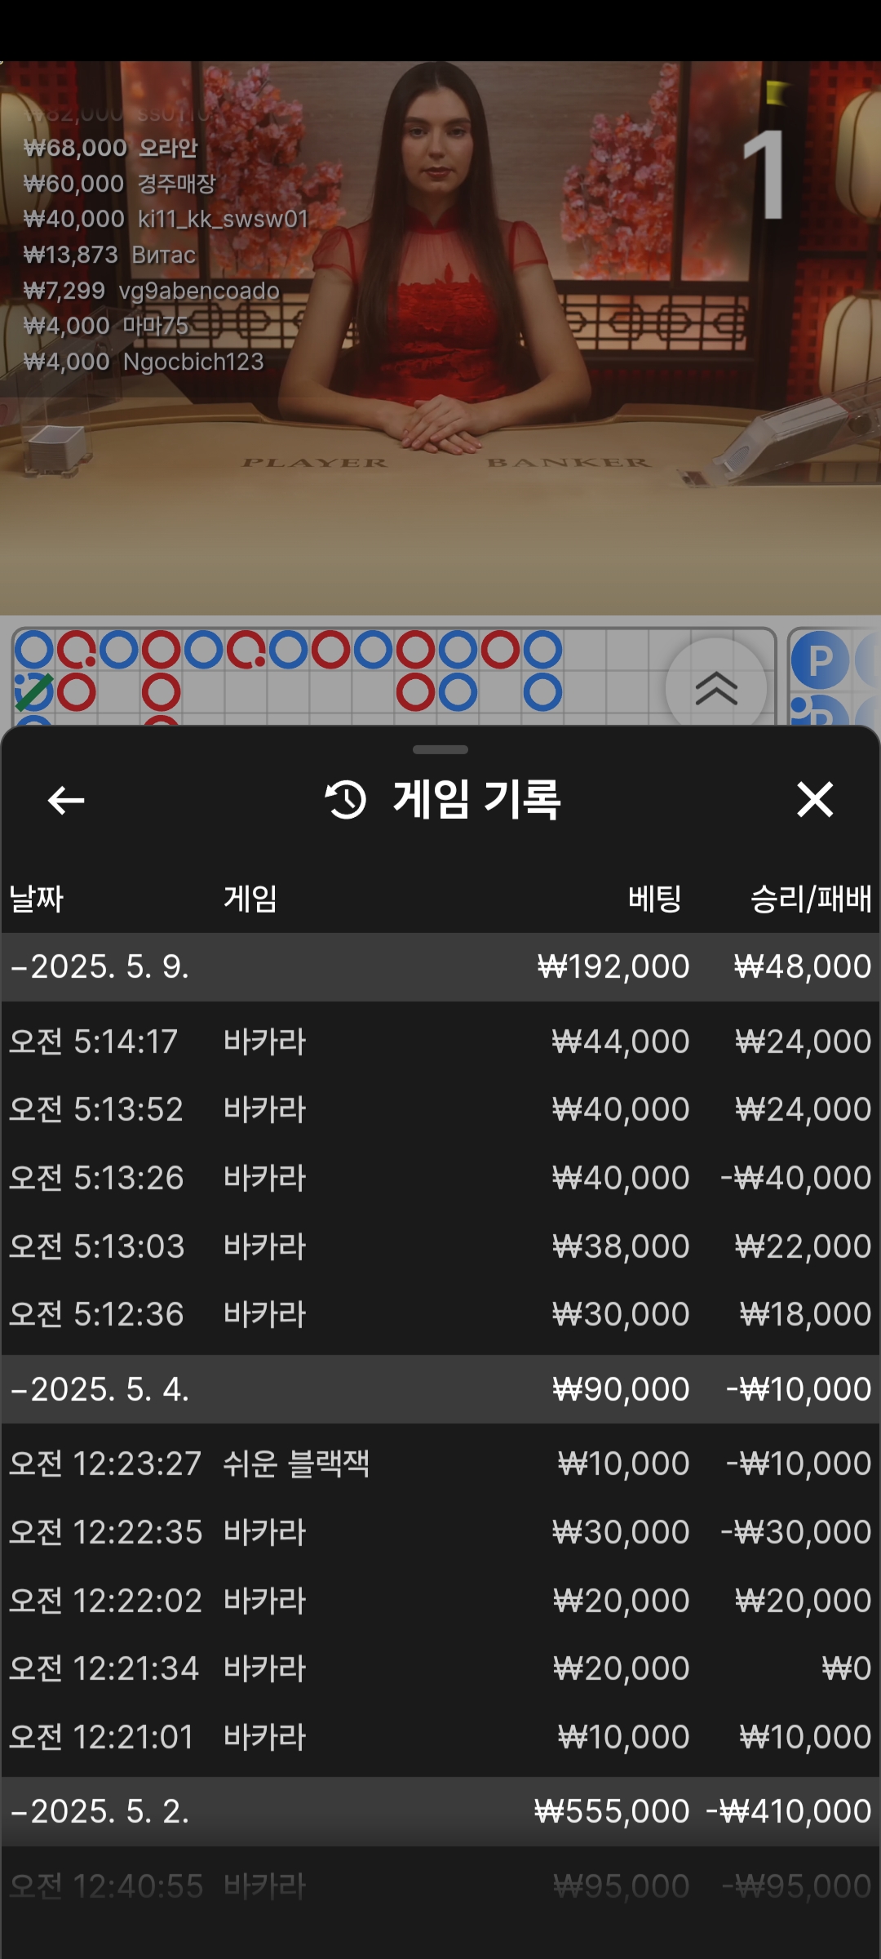881x1959 pixels.
Task: Open the 오전 12:21:34 바카라 record
Action: tap(440, 1668)
